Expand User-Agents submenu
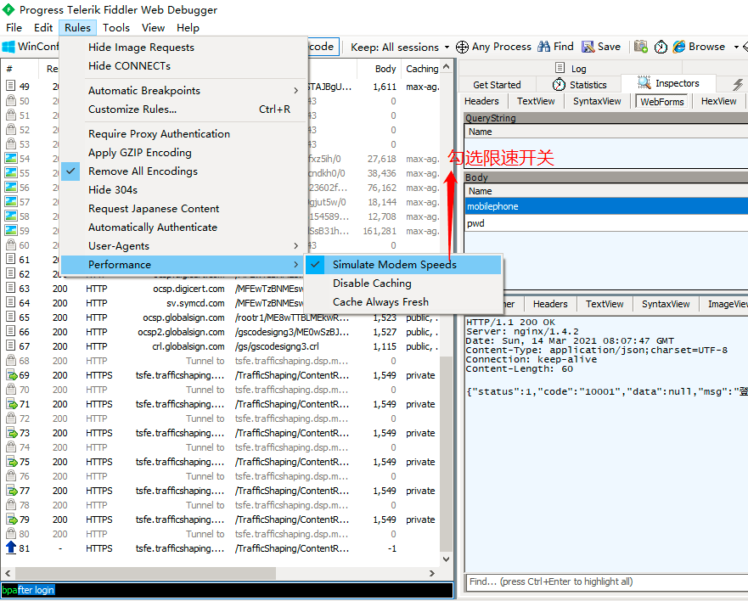748x601 pixels. pos(183,246)
